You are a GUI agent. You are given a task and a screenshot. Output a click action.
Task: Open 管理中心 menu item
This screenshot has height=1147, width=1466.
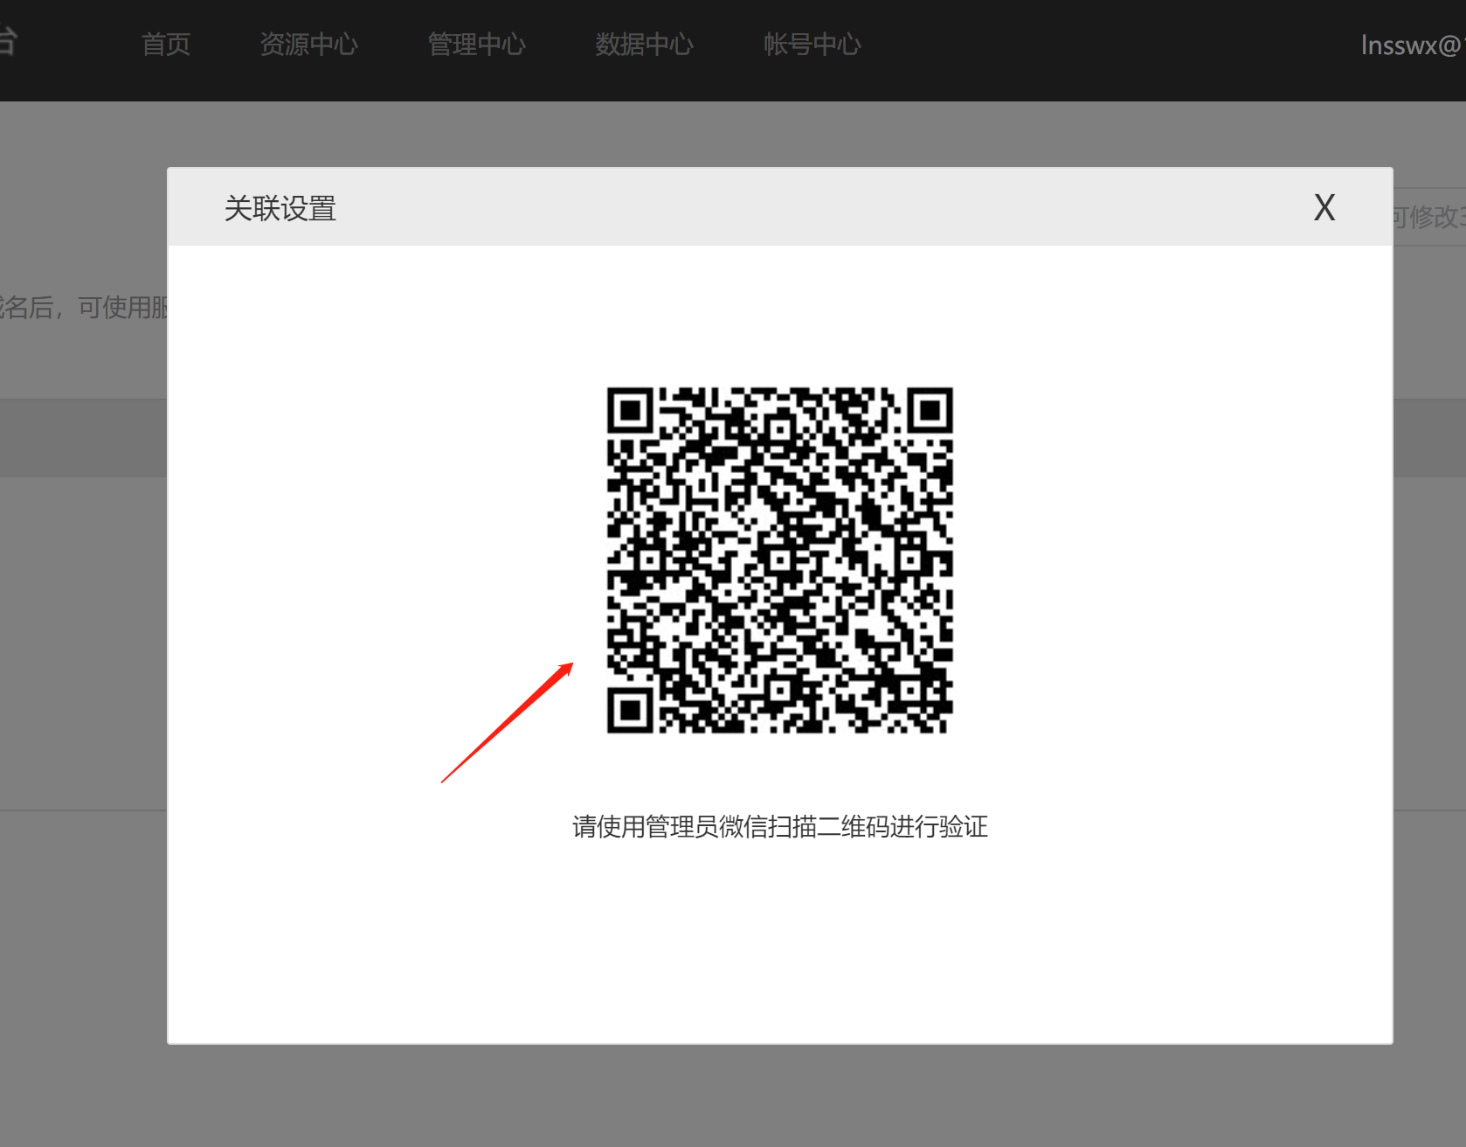pos(477,45)
